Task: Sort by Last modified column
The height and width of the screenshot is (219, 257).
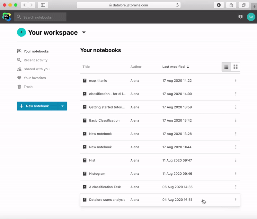Action: (x=175, y=67)
